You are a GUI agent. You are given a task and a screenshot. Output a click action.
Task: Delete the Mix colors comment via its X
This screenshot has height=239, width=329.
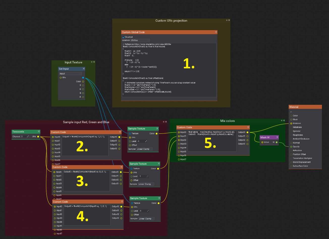click(x=284, y=121)
